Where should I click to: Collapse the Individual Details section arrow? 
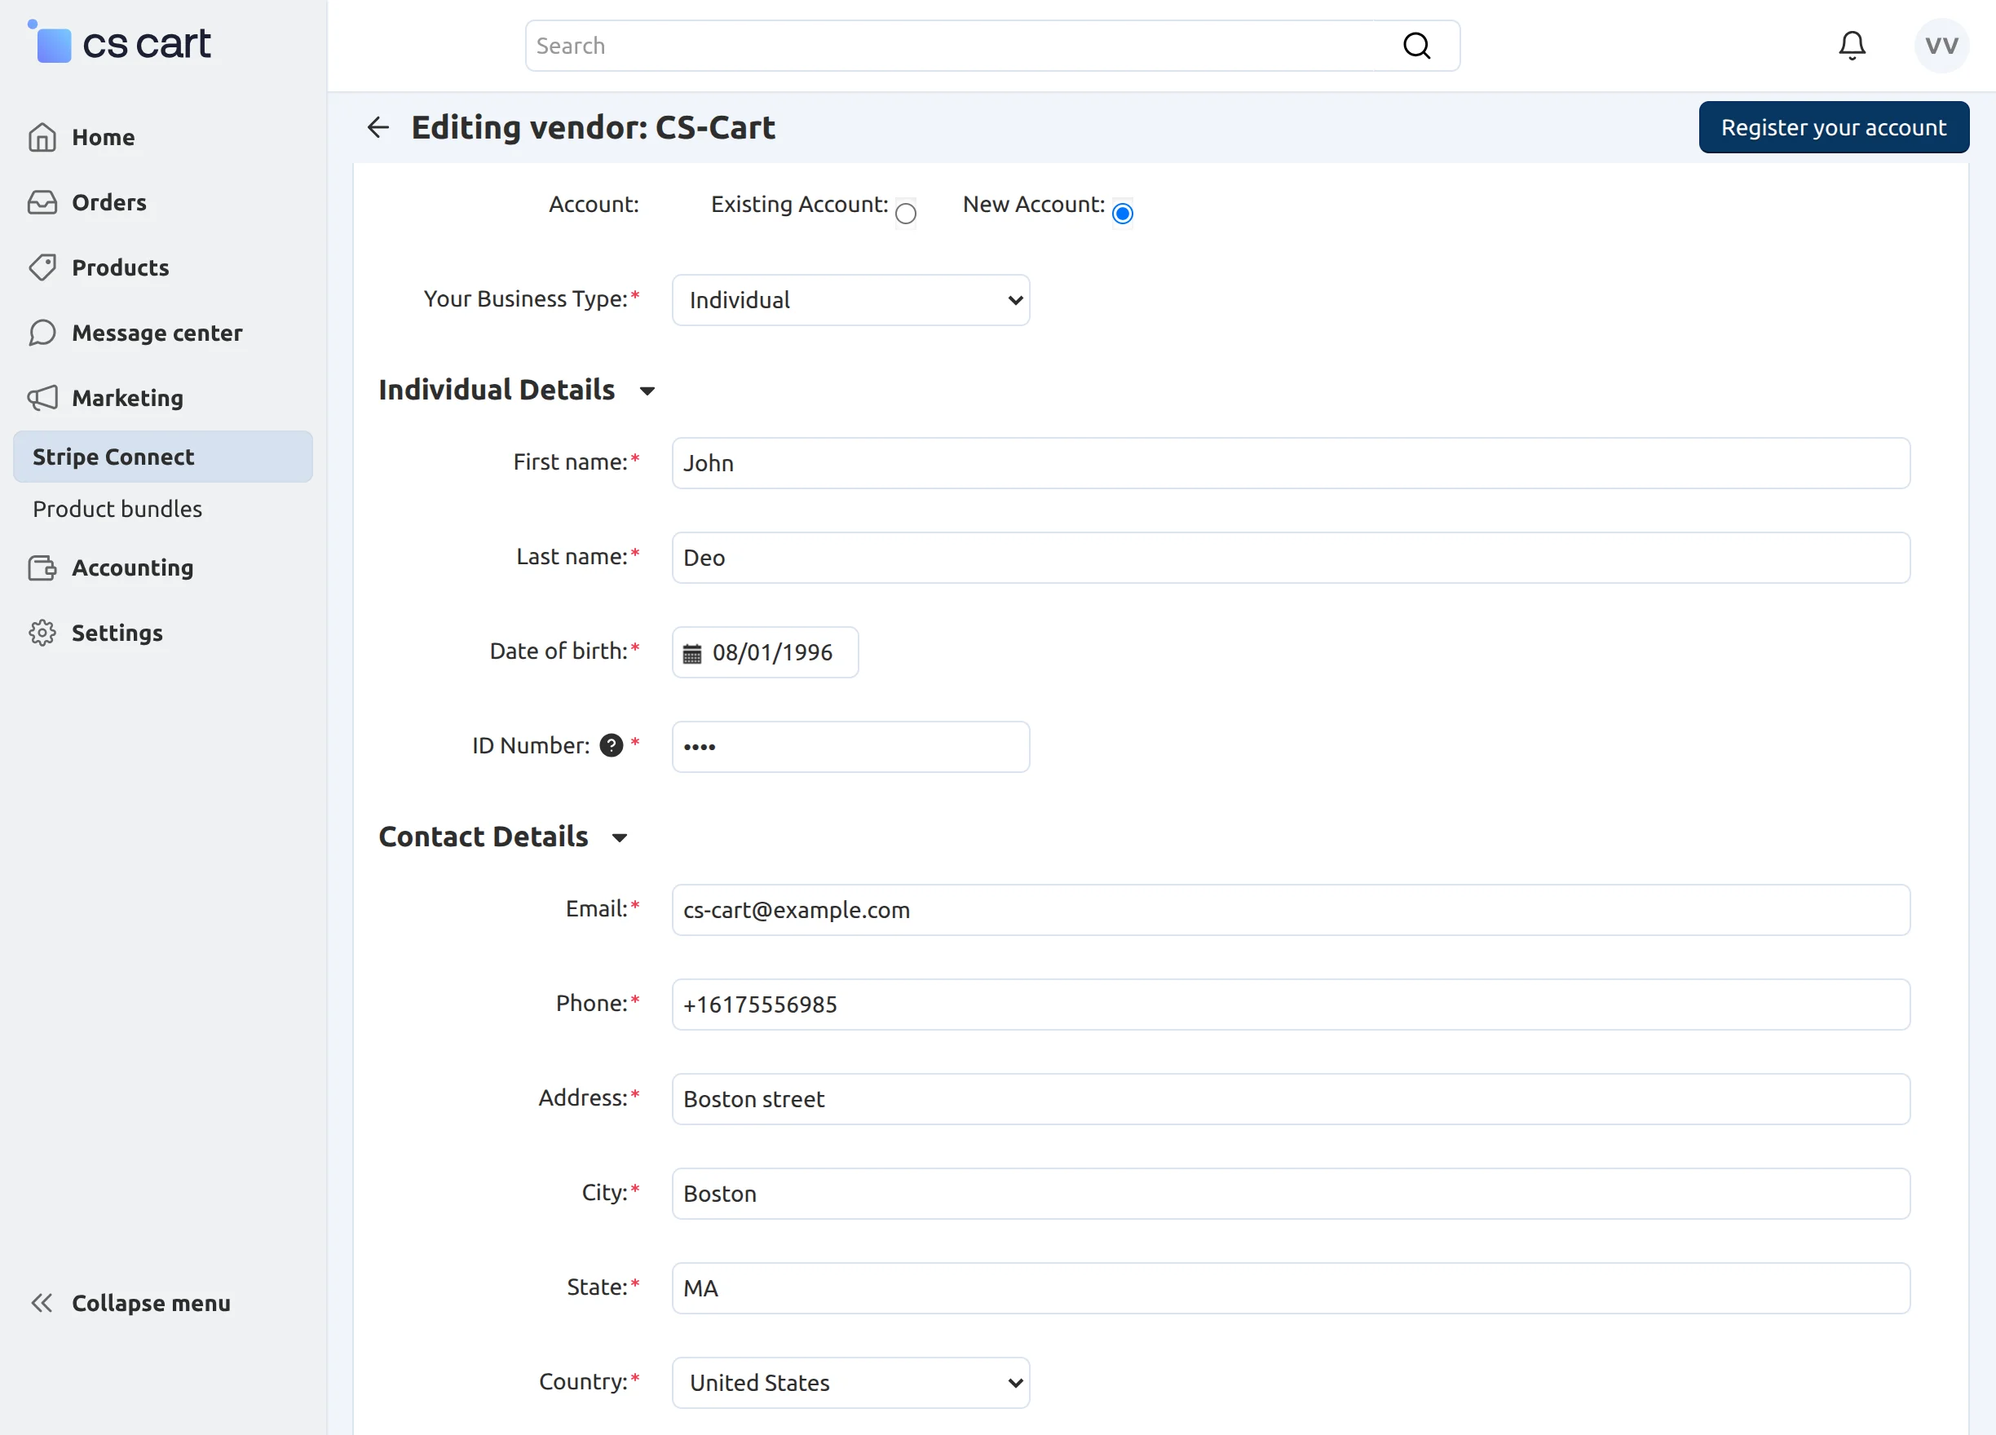pos(647,391)
